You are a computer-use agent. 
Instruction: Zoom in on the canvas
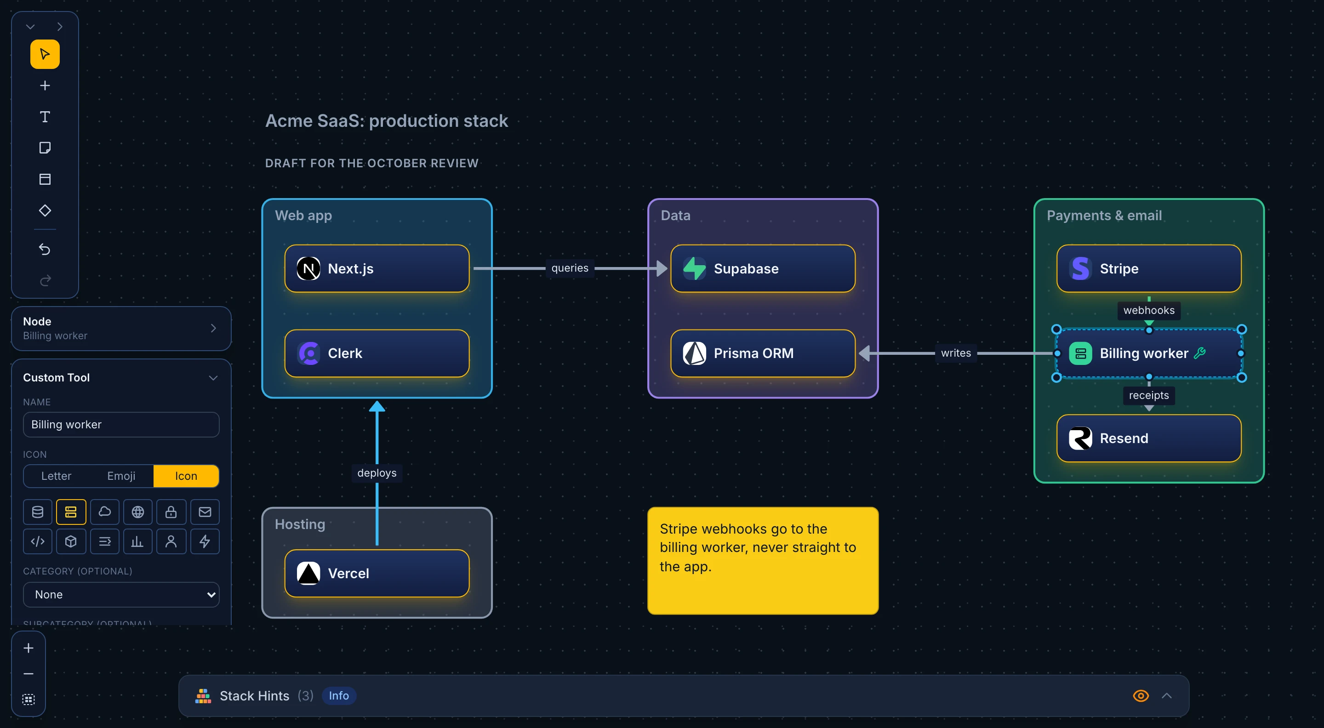coord(28,648)
